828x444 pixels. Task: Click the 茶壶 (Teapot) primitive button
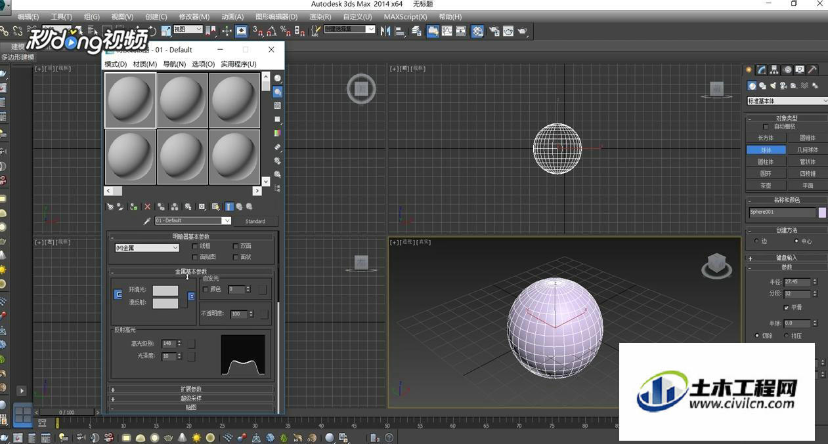[766, 186]
